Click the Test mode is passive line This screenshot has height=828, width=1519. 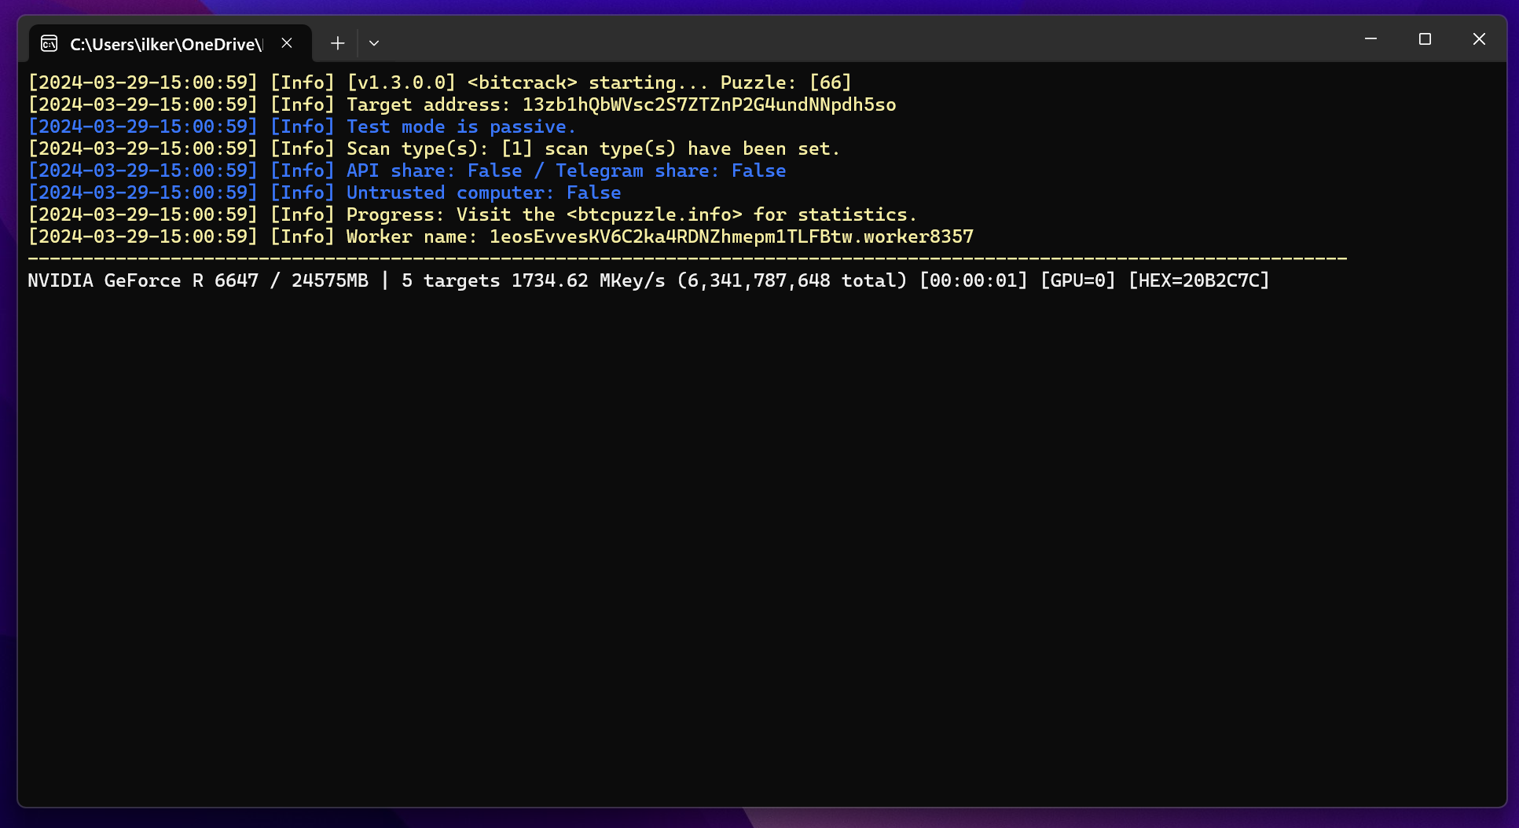(460, 126)
